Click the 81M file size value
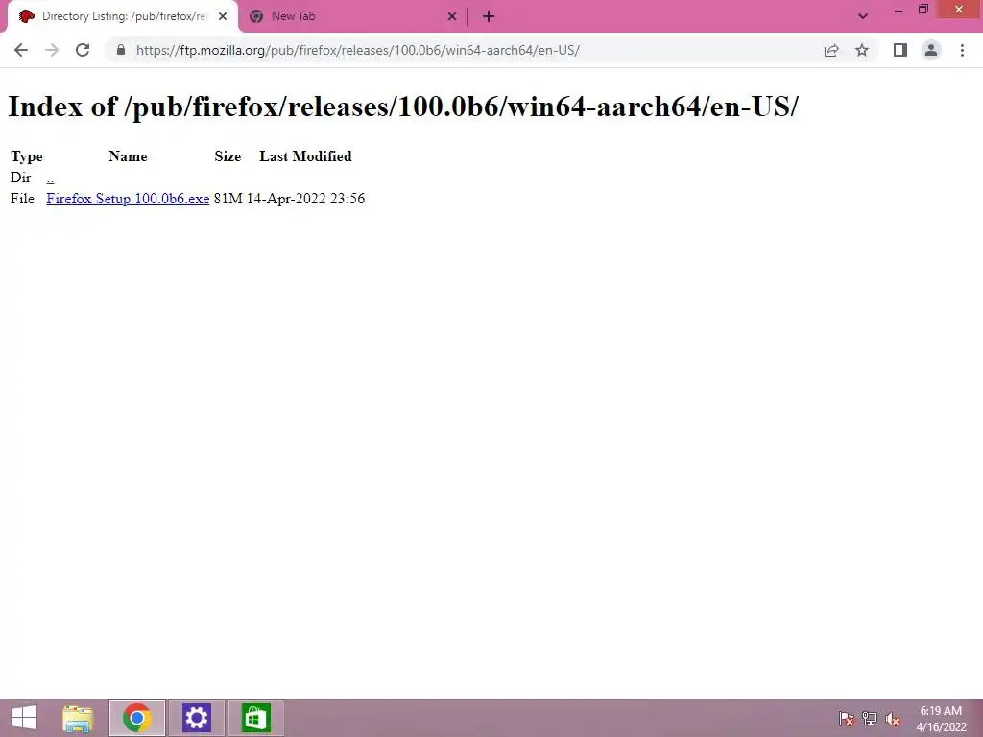The height and width of the screenshot is (737, 983). pos(228,199)
